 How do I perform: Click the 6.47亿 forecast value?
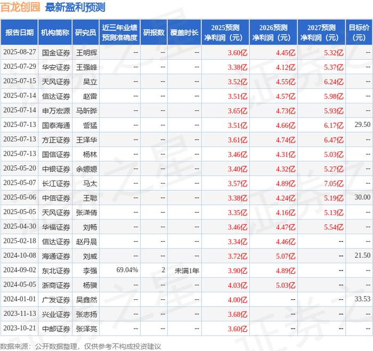coord(334,140)
